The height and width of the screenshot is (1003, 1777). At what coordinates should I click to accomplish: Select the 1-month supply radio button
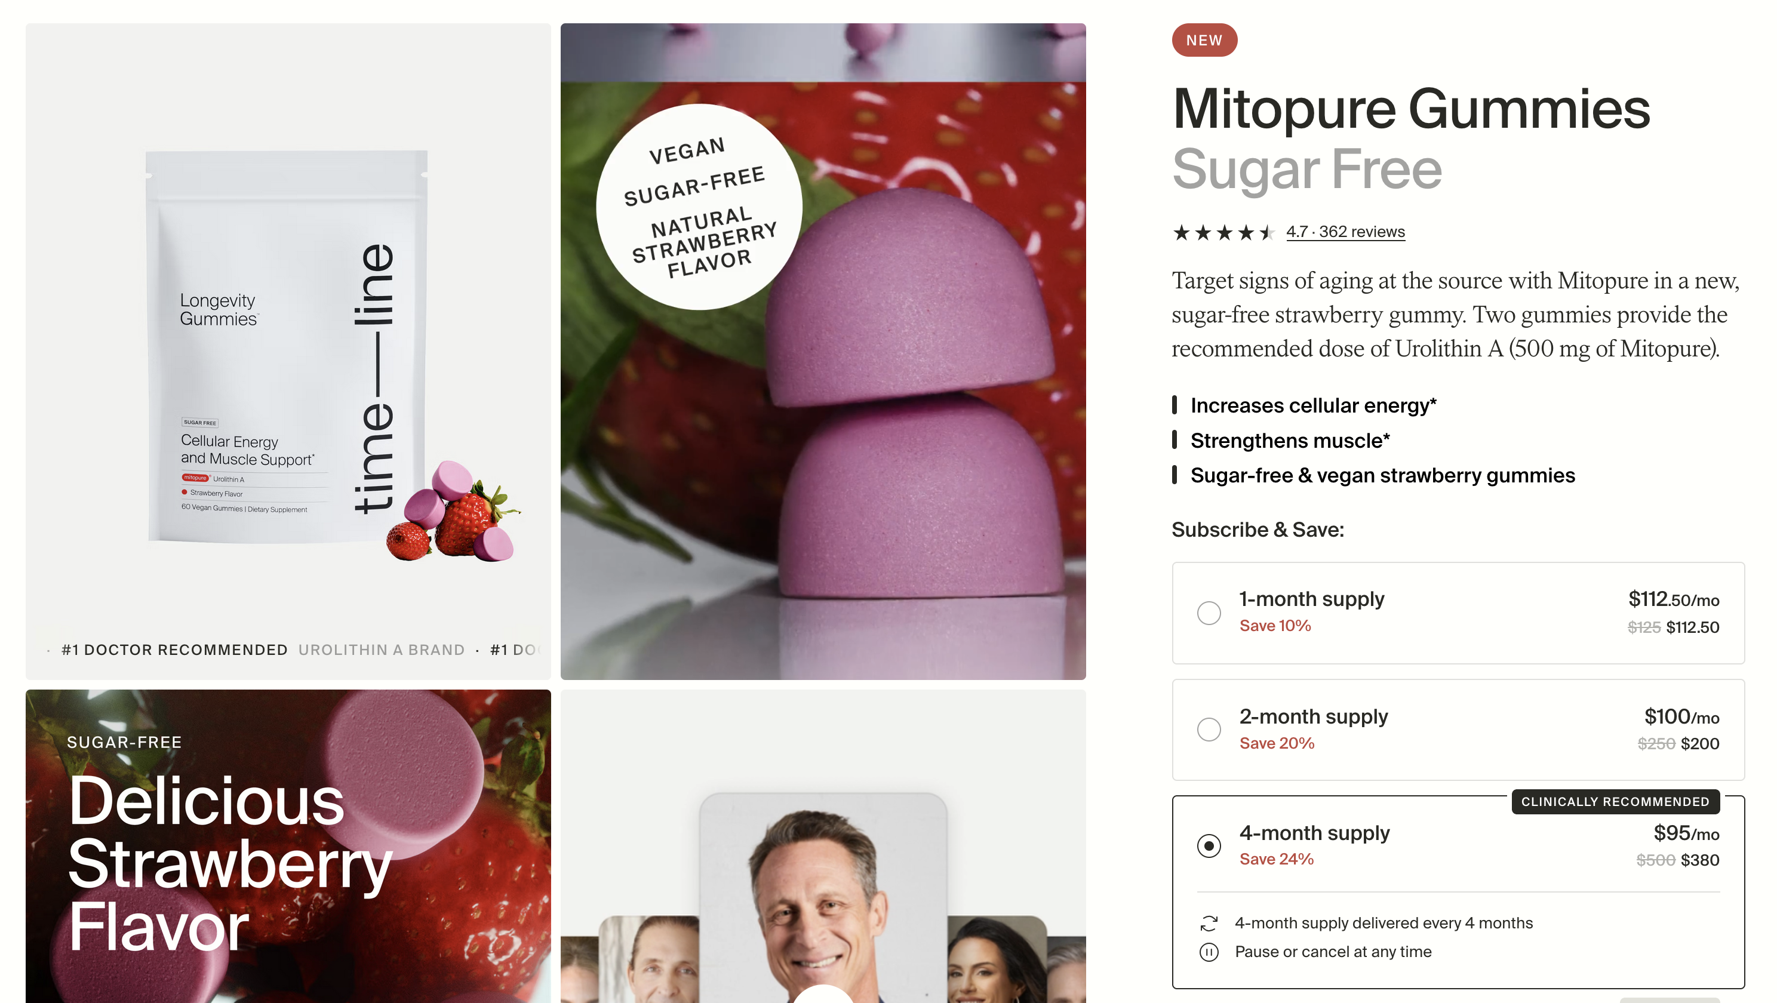click(1209, 613)
